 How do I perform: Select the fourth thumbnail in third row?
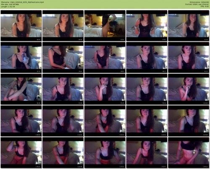[147, 89]
